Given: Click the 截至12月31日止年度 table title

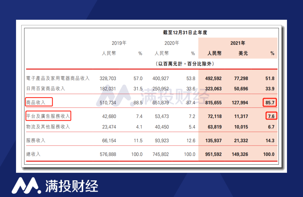Looking at the screenshot, I should [185, 33].
